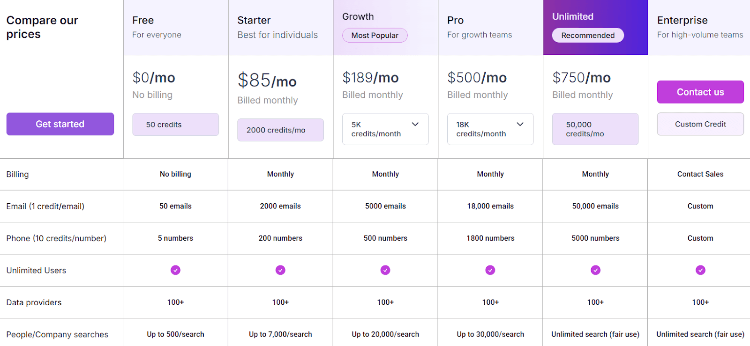The image size is (750, 346).
Task: Click the Email (1 credit/email) row label
Action: point(45,206)
